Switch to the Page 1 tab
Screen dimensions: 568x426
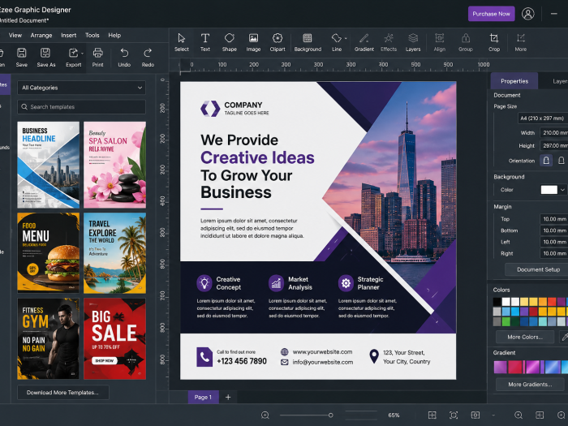pos(203,397)
